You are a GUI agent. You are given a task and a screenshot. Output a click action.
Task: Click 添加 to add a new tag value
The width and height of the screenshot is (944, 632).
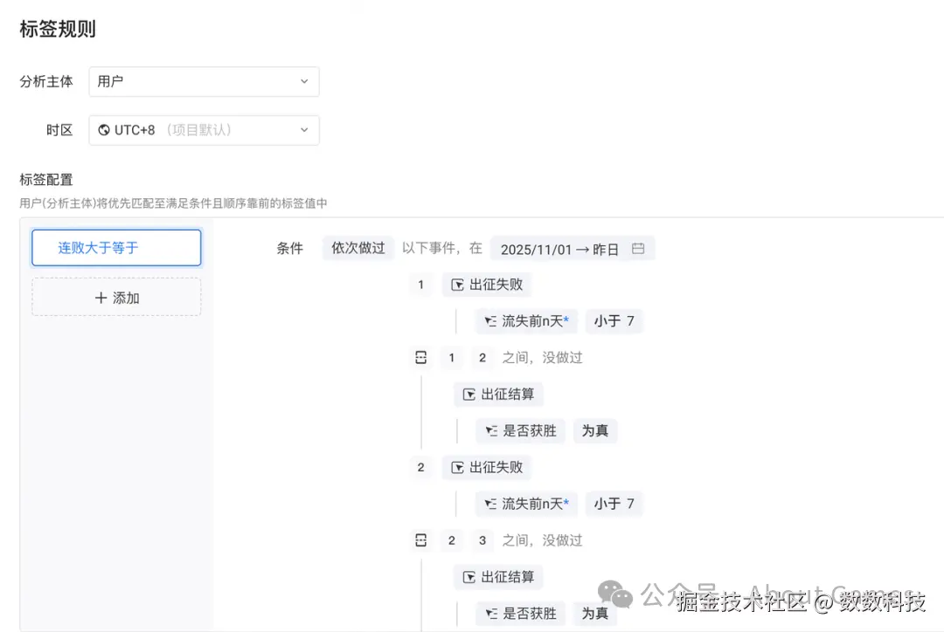[116, 297]
